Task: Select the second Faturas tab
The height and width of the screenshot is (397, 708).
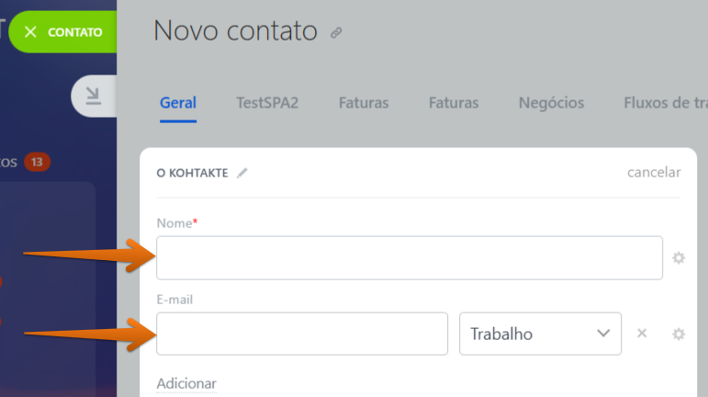Action: point(454,103)
